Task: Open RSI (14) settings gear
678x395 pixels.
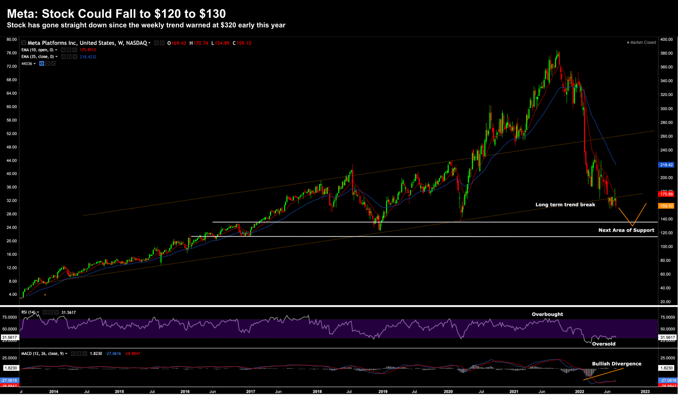Action: click(x=51, y=312)
